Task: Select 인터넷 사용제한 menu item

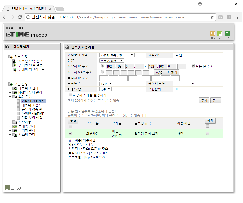Action: [33, 101]
